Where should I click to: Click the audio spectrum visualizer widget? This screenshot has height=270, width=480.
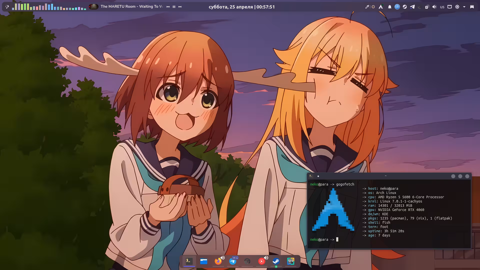click(49, 7)
